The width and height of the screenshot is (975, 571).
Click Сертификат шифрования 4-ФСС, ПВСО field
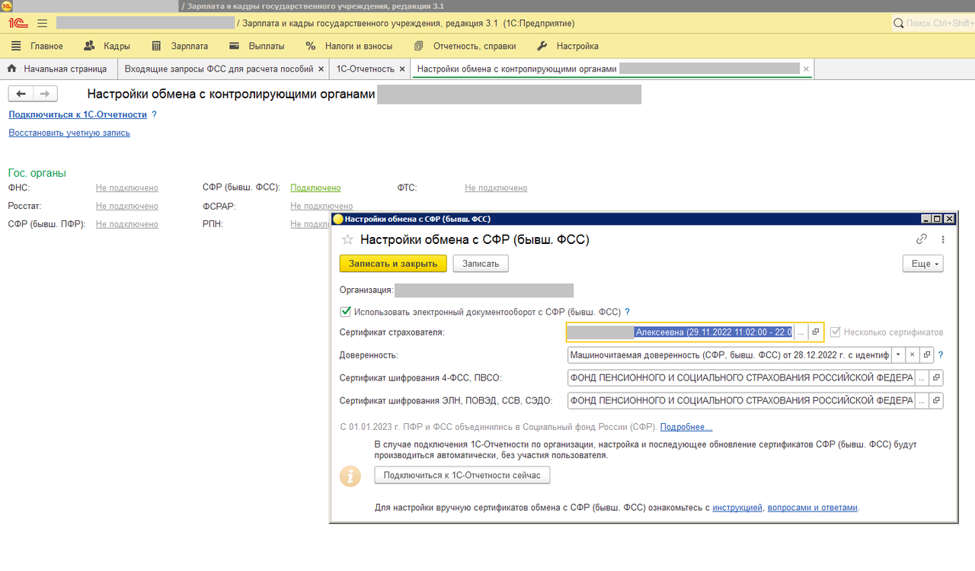tap(740, 378)
